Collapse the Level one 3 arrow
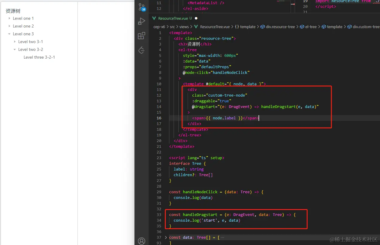Viewport: 380px width, 245px height. click(10, 34)
